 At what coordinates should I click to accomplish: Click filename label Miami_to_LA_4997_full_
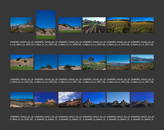(x=46, y=43)
